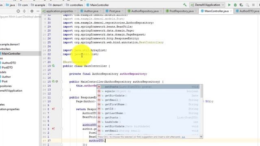Switch to AuthorRepository.java tab

click(145, 11)
